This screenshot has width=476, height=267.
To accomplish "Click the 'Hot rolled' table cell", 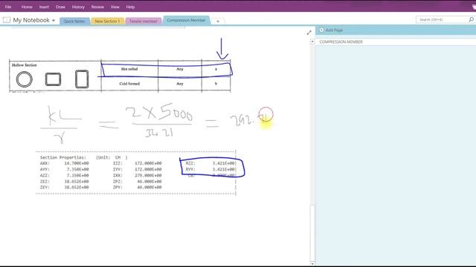I will click(x=129, y=69).
